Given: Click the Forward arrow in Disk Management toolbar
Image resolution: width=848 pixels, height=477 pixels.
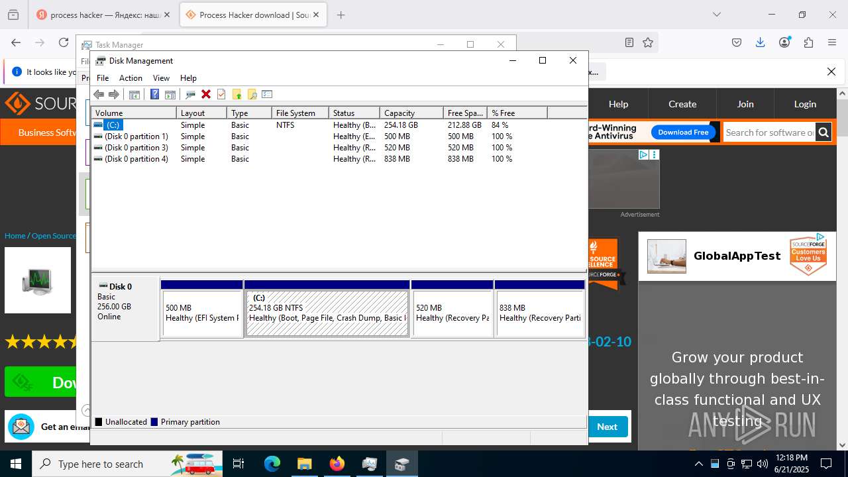Looking at the screenshot, I should (114, 94).
